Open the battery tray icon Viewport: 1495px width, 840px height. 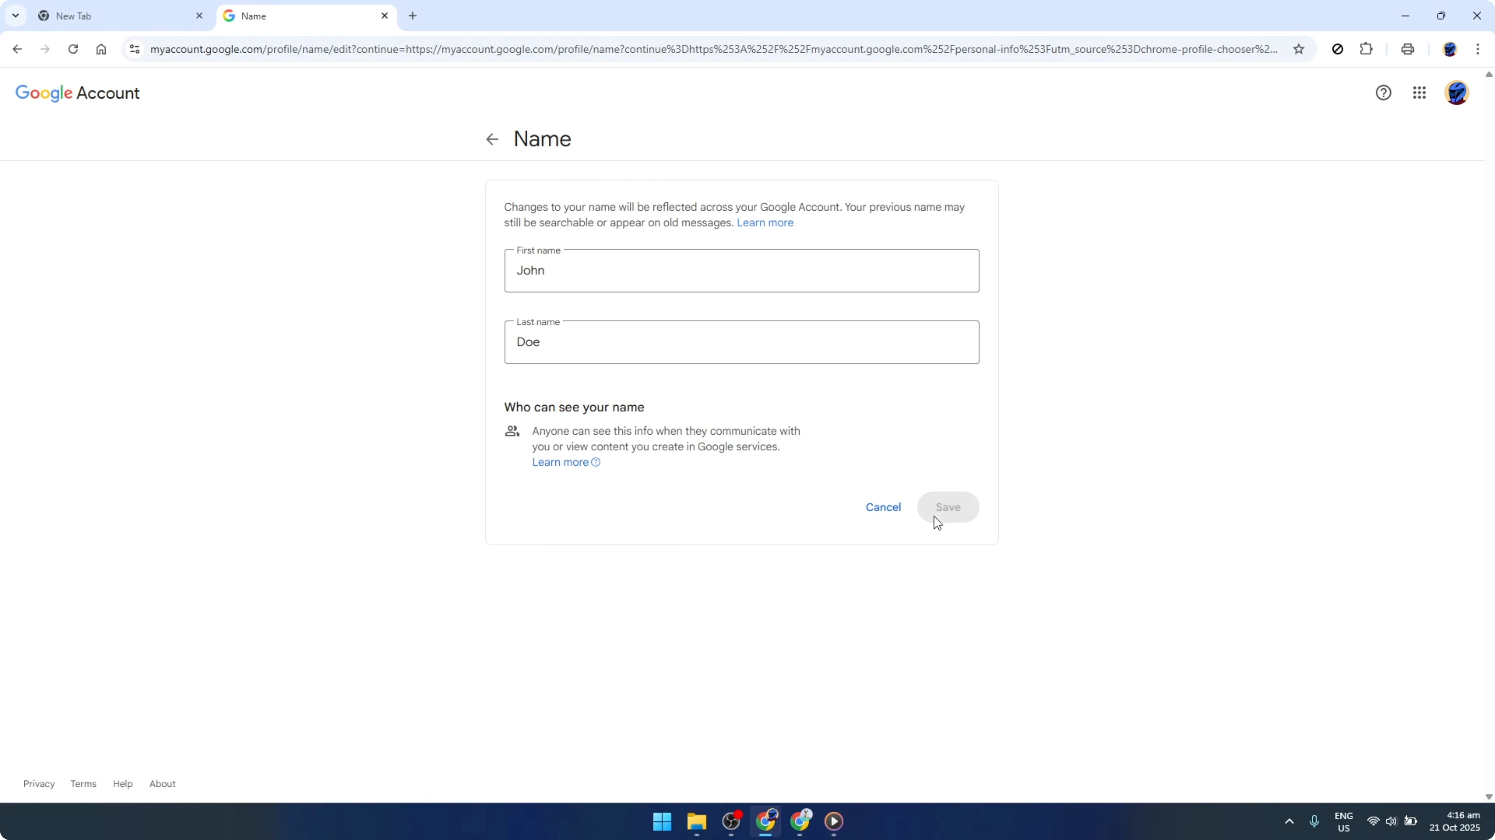[1411, 821]
